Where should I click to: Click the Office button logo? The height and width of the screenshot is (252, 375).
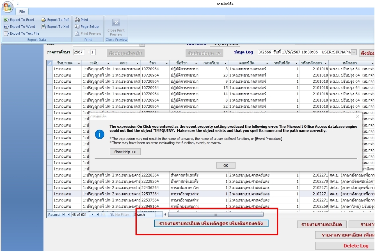[8, 7]
